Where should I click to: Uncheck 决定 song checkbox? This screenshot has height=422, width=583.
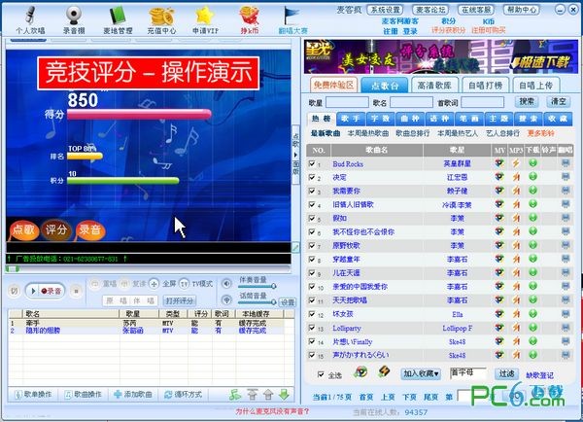coord(312,177)
